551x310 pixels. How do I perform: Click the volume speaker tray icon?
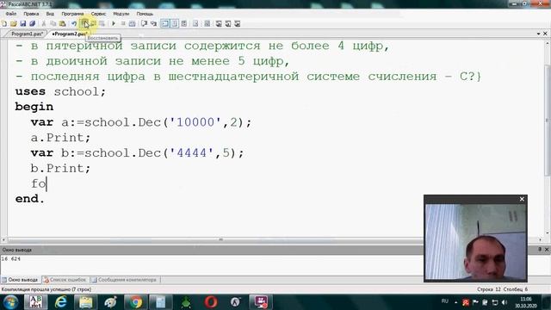[x=505, y=302]
